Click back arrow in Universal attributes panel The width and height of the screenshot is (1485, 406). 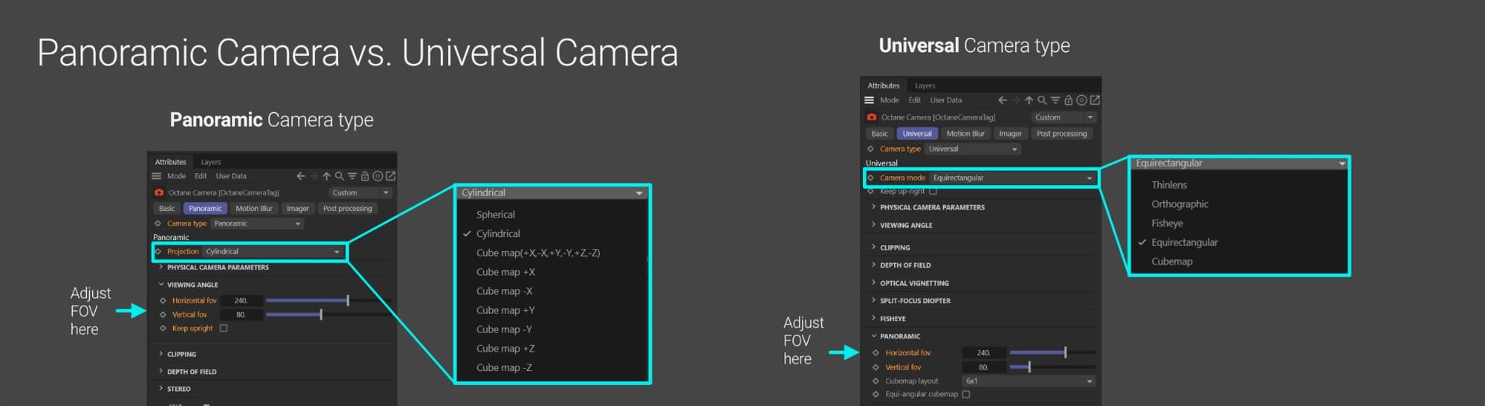(1002, 100)
